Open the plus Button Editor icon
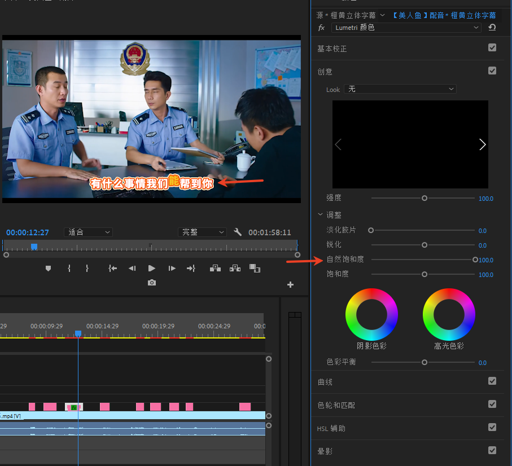Viewport: 512px width, 466px height. tap(290, 285)
